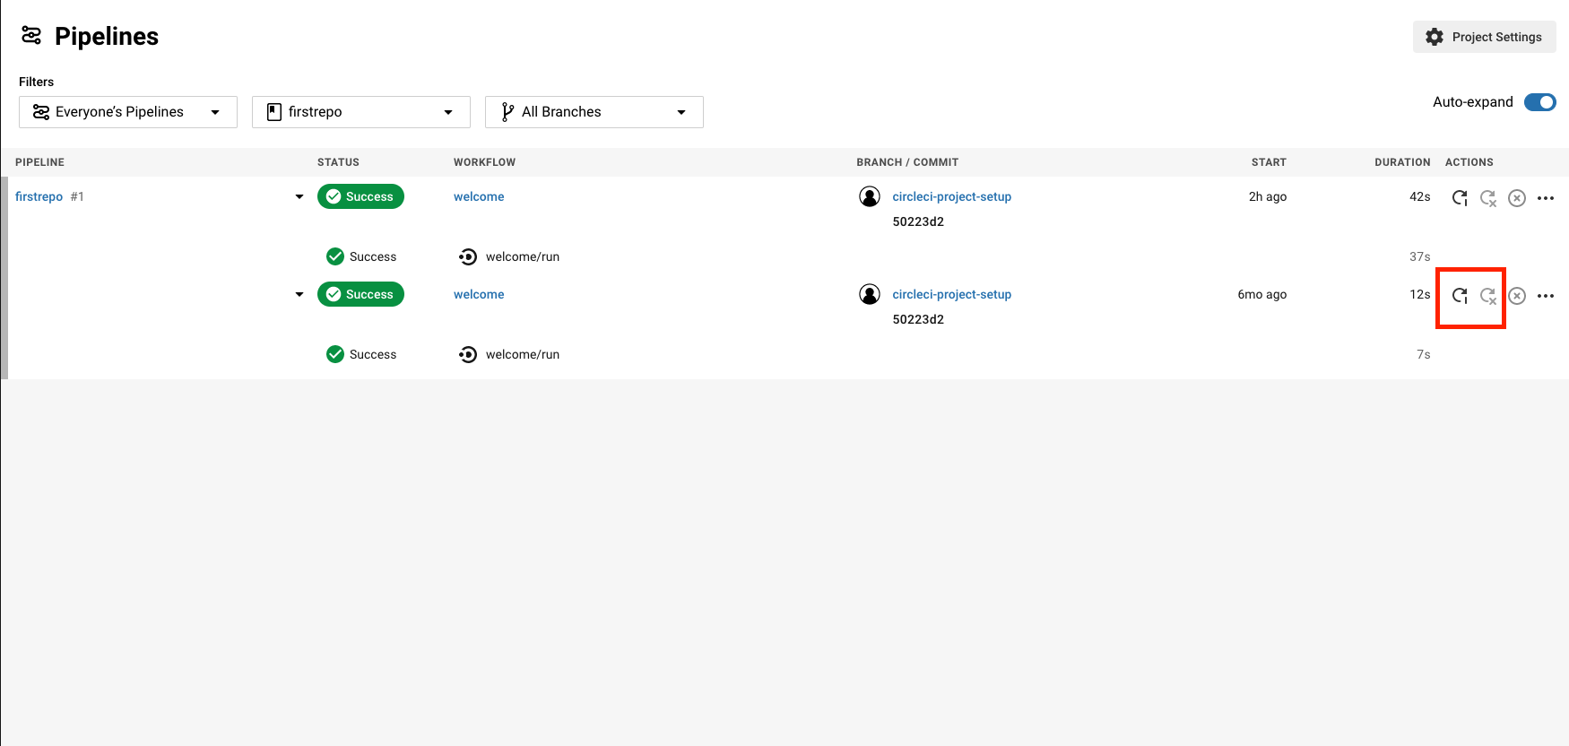Open the Everyone's Pipelines filter dropdown
The image size is (1569, 746).
(x=127, y=112)
